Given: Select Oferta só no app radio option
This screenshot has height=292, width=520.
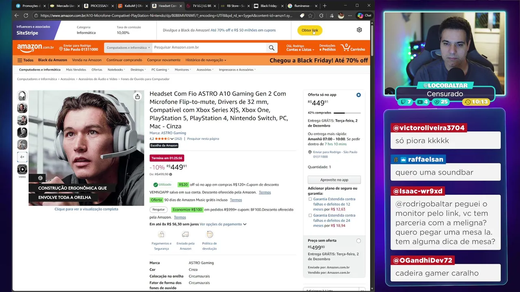Looking at the screenshot, I should 358,95.
